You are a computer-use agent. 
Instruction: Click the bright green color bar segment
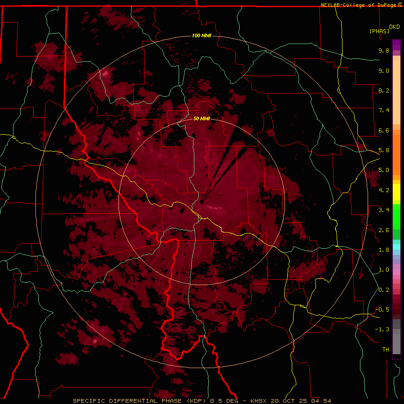[396, 216]
